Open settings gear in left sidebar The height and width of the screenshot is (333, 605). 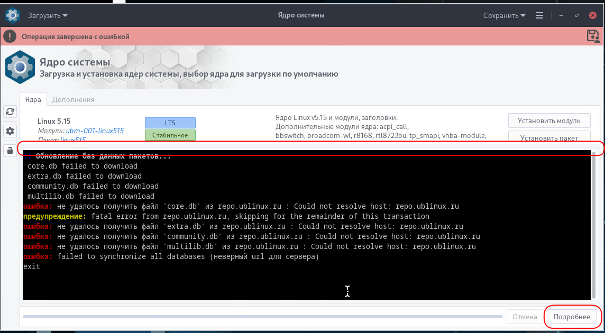[x=10, y=131]
